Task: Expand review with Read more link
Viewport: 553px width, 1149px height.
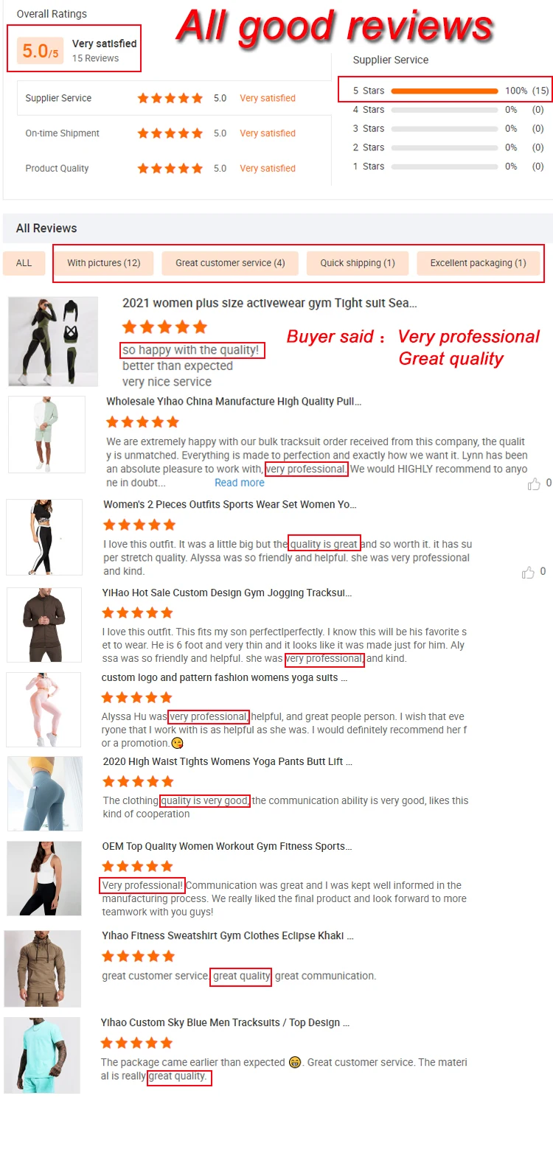Action: (x=240, y=483)
